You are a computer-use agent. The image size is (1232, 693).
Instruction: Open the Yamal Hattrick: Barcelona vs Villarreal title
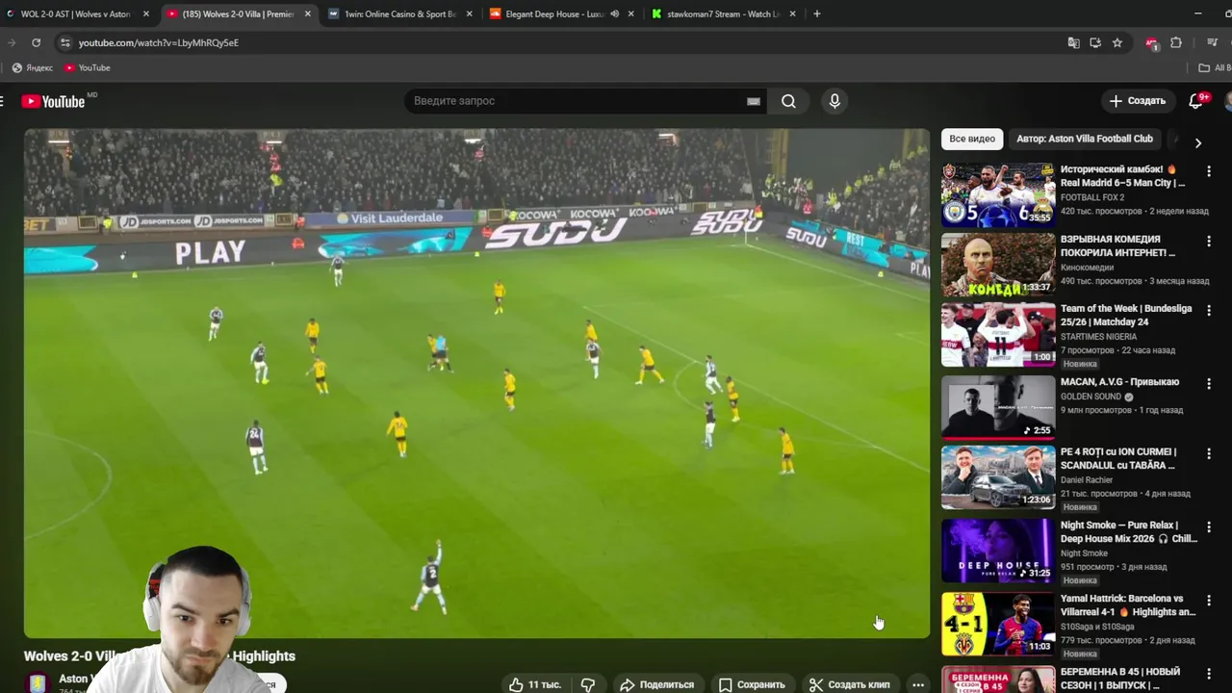click(1128, 605)
